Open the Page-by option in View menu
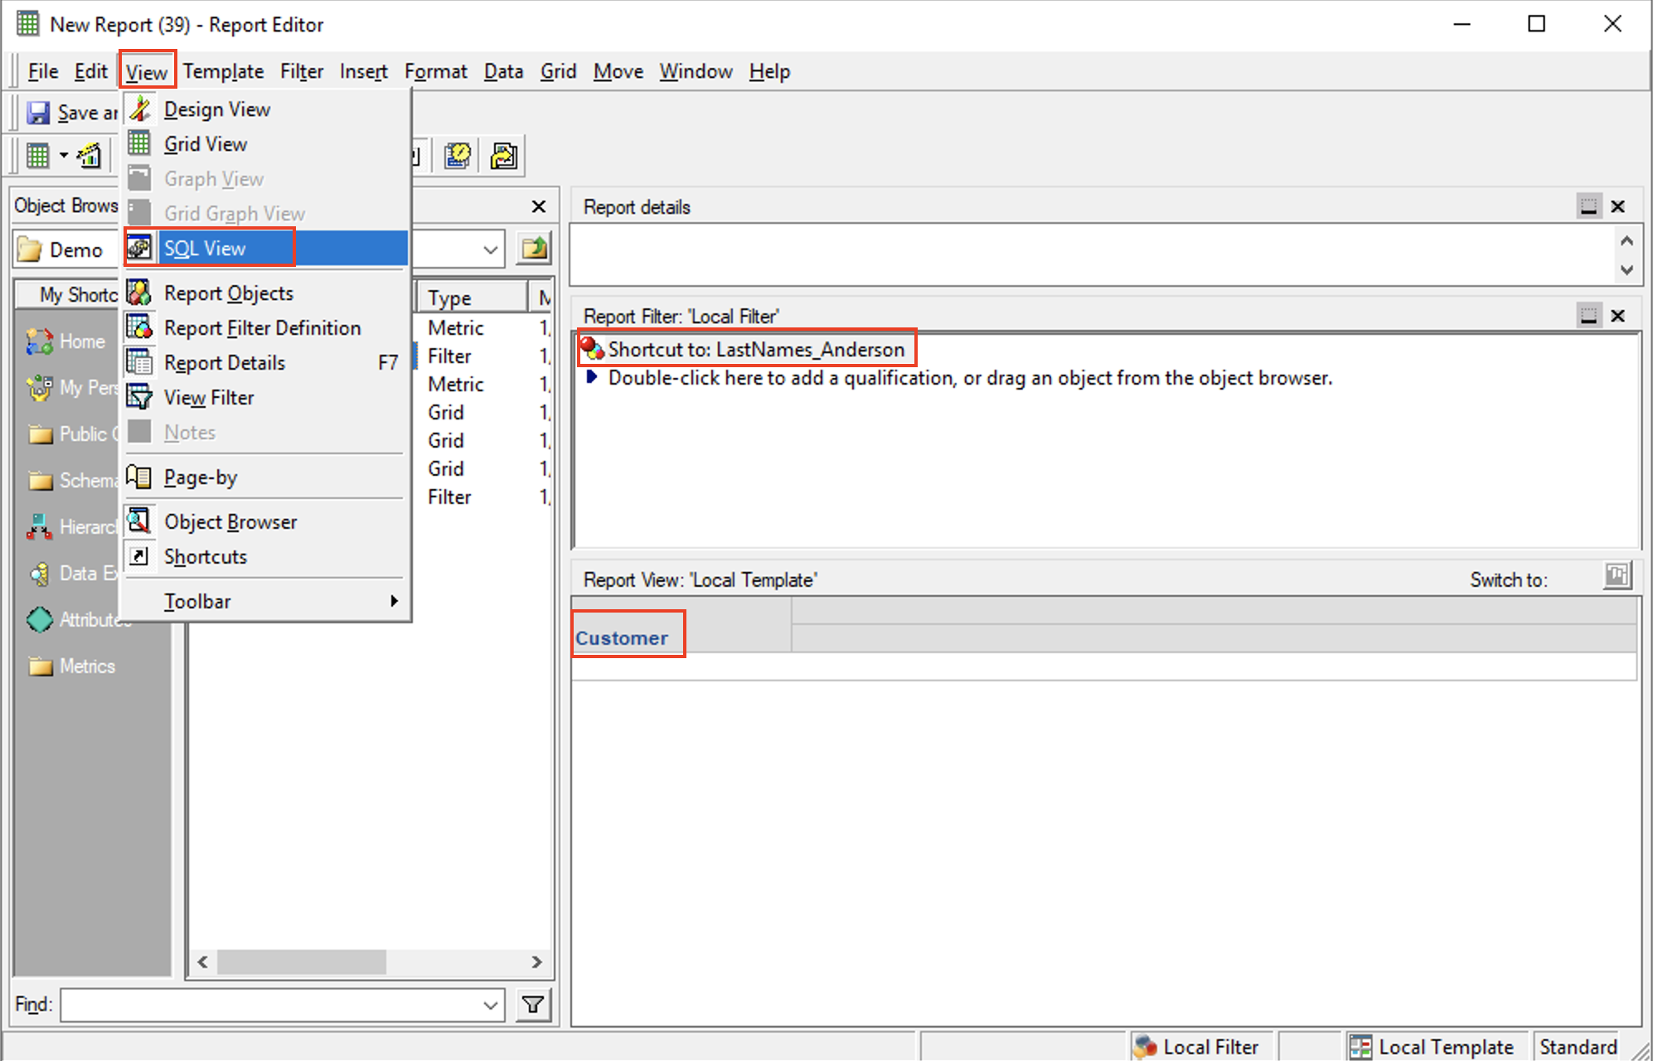This screenshot has width=1658, height=1061. (x=199, y=477)
